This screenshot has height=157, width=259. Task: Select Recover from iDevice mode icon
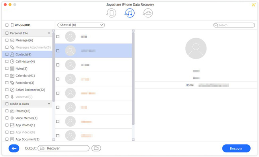111,13
